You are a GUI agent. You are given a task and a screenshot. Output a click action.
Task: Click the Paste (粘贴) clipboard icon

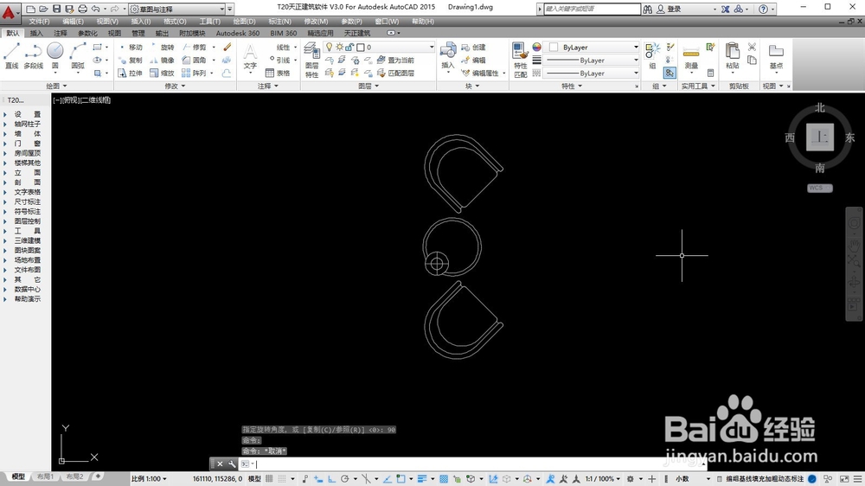tap(732, 55)
